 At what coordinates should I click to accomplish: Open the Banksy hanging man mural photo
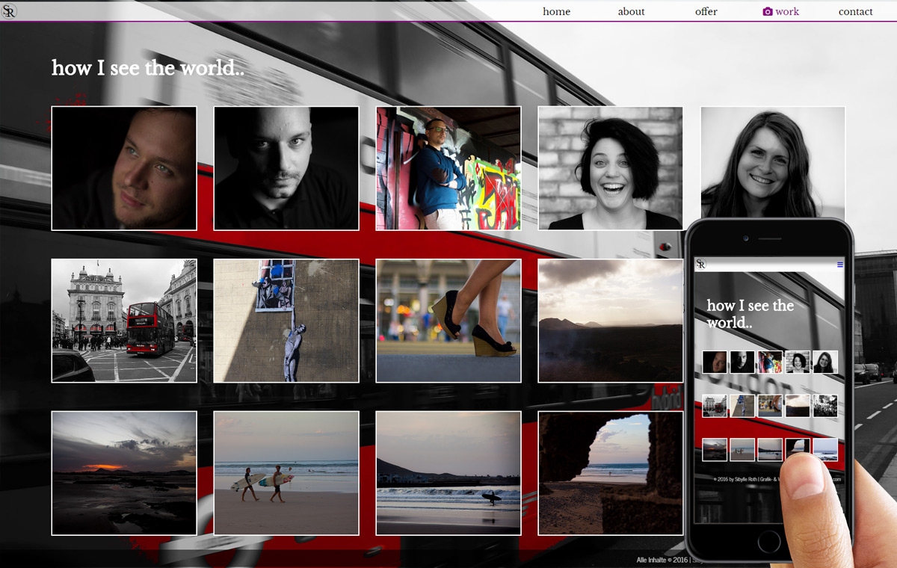pyautogui.click(x=286, y=321)
